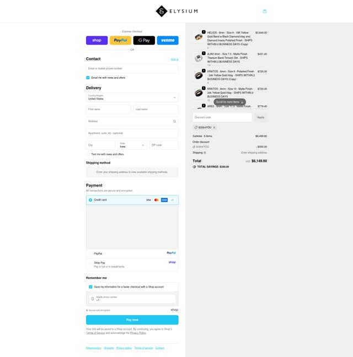Image resolution: width=353 pixels, height=357 pixels.
Task: Click the AJAX ring thumbnail
Action: pyautogui.click(x=199, y=58)
